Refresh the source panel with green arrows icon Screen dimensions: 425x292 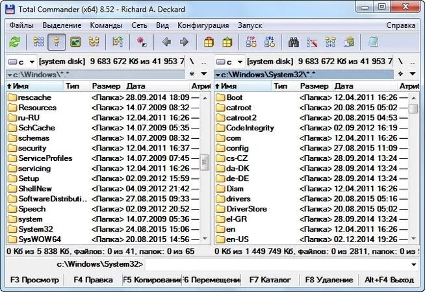pos(15,42)
